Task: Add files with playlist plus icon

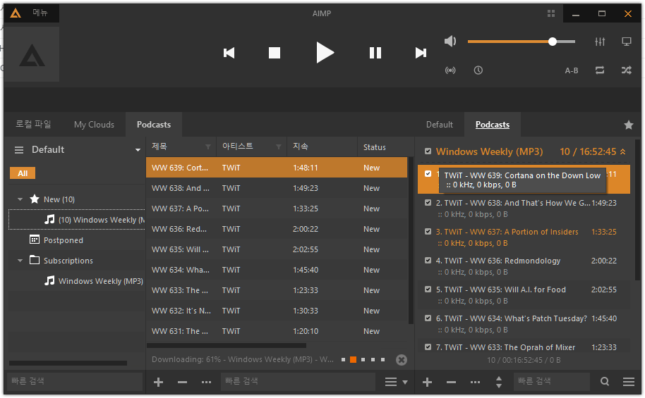Action: pyautogui.click(x=428, y=382)
